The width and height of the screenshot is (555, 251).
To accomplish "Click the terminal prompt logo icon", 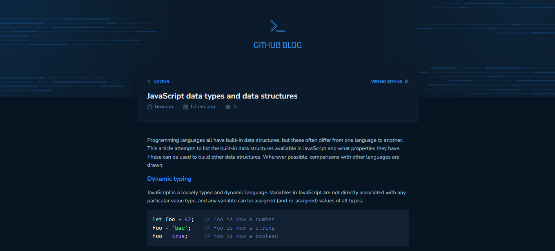I will point(278,26).
